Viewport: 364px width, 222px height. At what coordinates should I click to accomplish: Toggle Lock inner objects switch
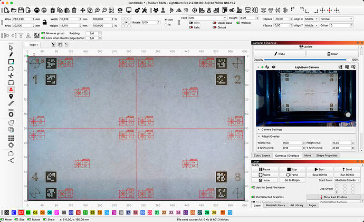click(x=43, y=38)
